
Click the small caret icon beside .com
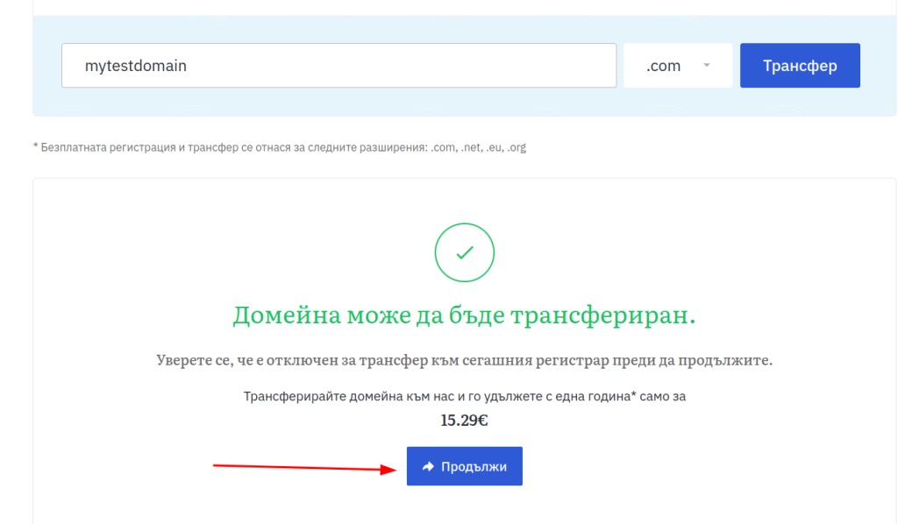tap(707, 66)
